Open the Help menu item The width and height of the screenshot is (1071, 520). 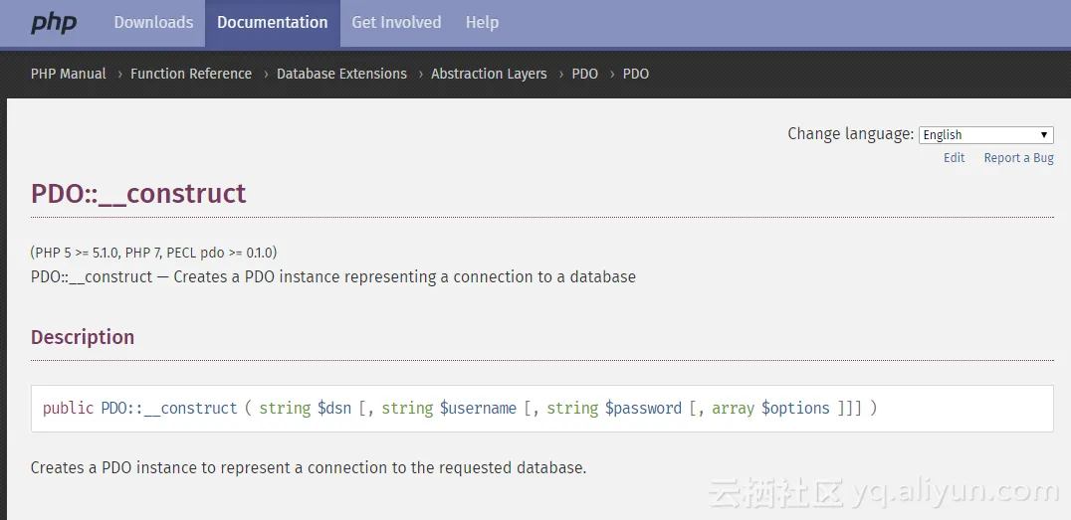click(482, 22)
